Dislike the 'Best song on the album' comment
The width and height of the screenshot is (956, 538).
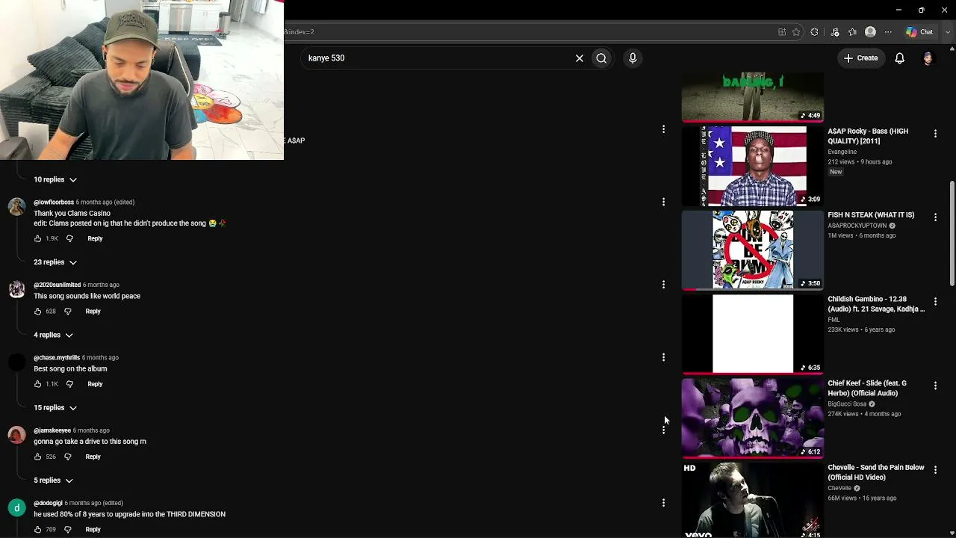(x=69, y=384)
